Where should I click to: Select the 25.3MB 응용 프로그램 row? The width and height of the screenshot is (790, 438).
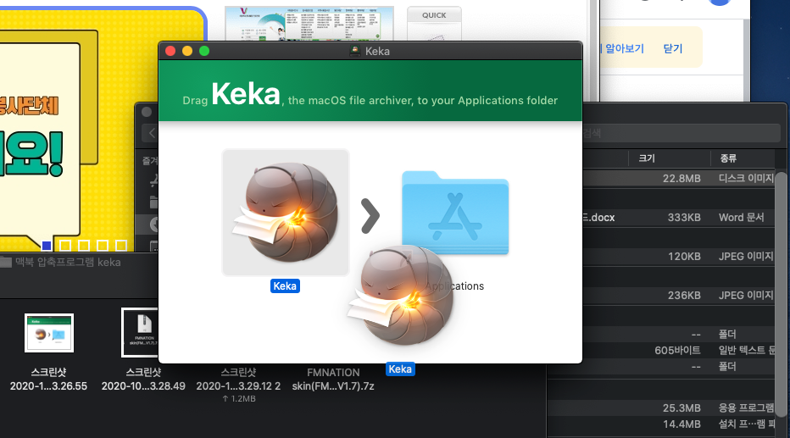click(x=661, y=408)
